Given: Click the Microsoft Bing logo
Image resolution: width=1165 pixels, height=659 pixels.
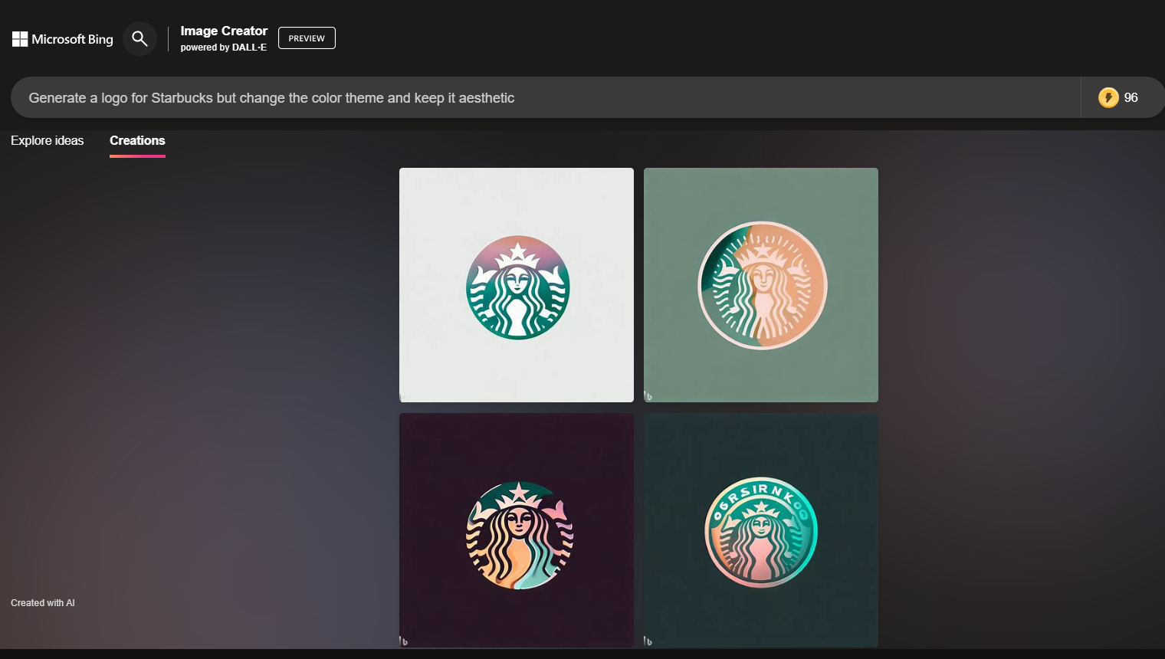Looking at the screenshot, I should (63, 39).
